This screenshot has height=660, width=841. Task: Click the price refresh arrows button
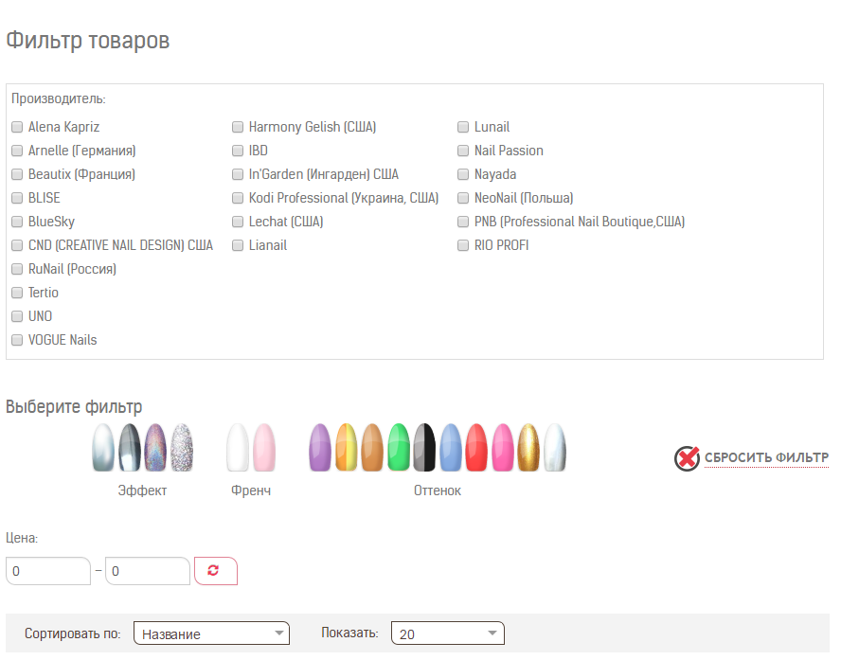click(x=216, y=570)
